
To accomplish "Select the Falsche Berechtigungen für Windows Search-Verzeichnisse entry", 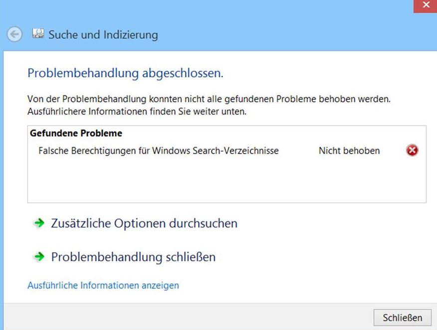I will [159, 151].
